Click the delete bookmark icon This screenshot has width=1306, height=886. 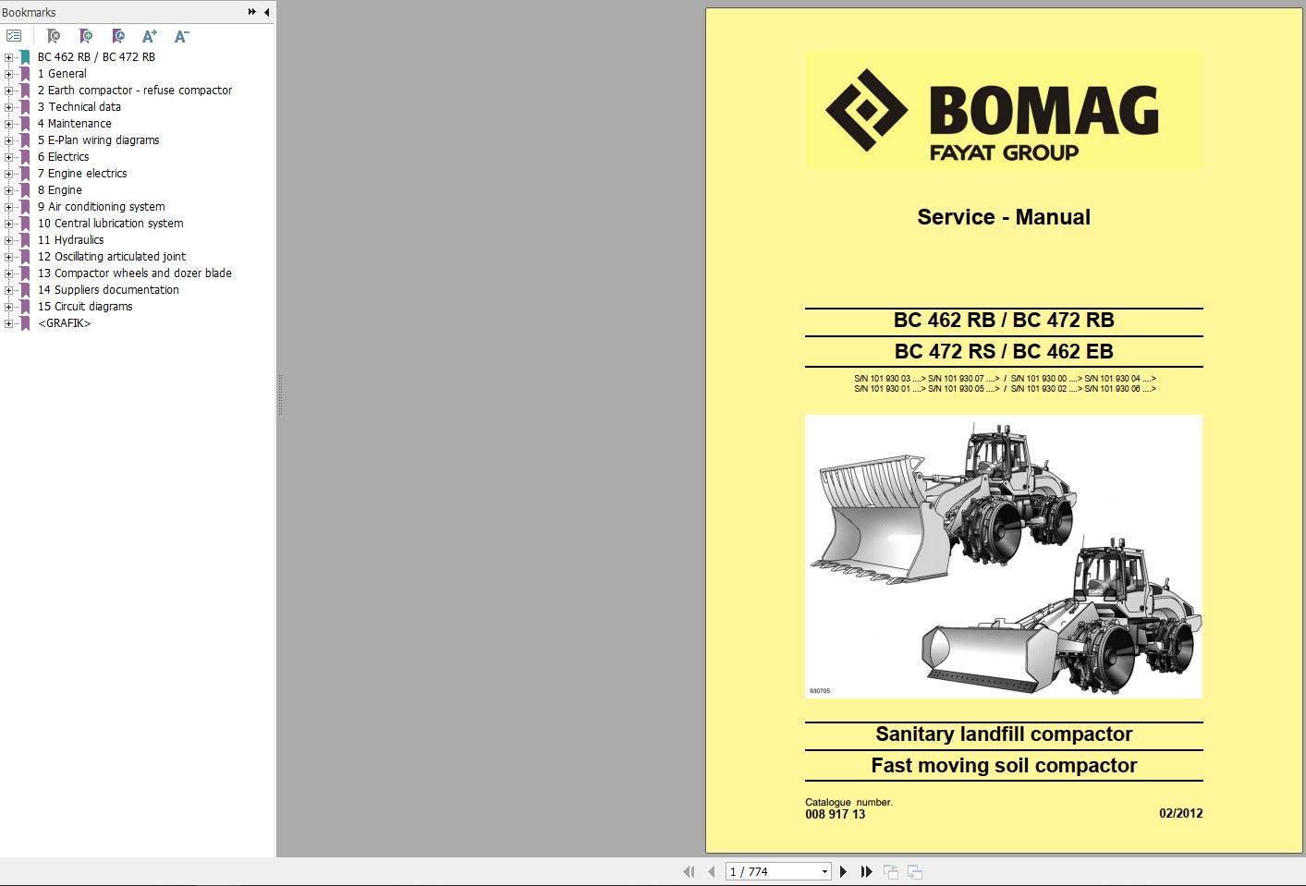point(54,36)
